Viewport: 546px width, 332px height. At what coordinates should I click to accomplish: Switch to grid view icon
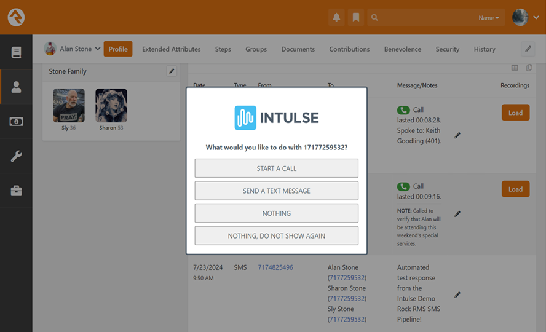point(515,68)
